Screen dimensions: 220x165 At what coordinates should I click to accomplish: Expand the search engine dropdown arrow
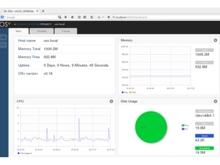pos(5,17)
